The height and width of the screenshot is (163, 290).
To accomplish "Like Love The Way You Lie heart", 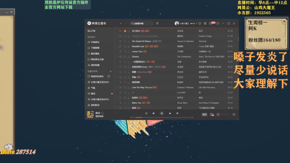I will coord(125,87).
